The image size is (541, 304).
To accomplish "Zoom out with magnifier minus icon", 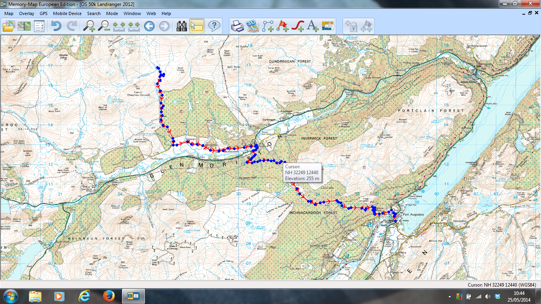I will 104,26.
